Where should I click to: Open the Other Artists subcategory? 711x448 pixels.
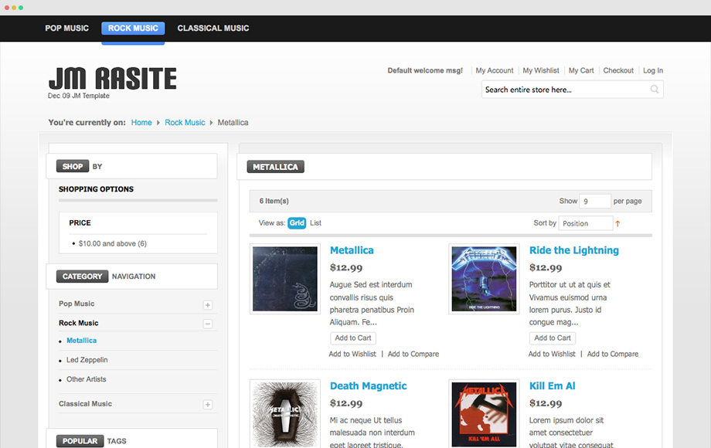click(86, 379)
